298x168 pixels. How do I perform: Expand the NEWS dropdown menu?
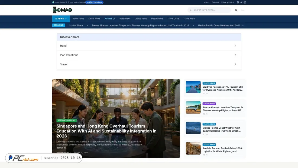click(61, 19)
